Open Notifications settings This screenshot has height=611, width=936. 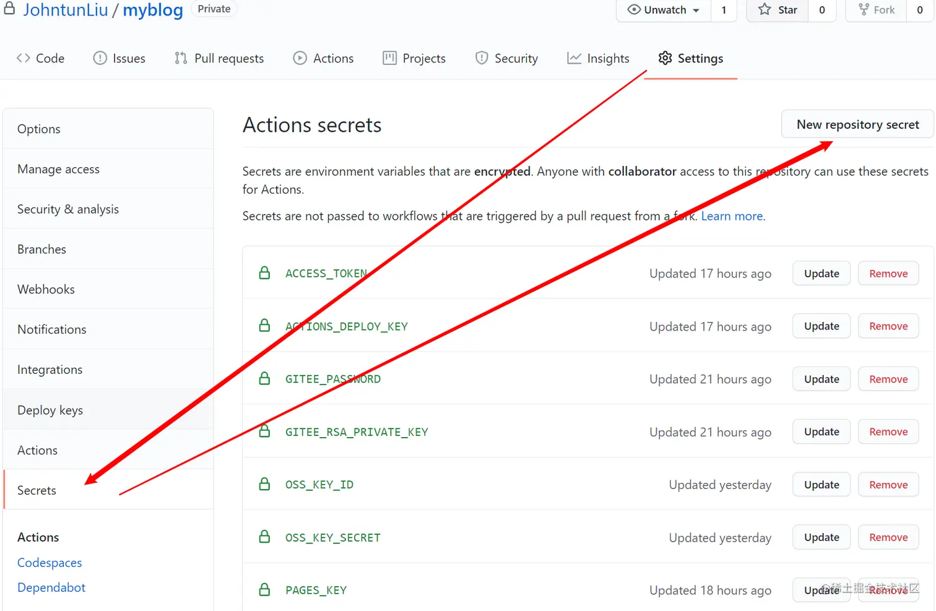tap(108, 329)
